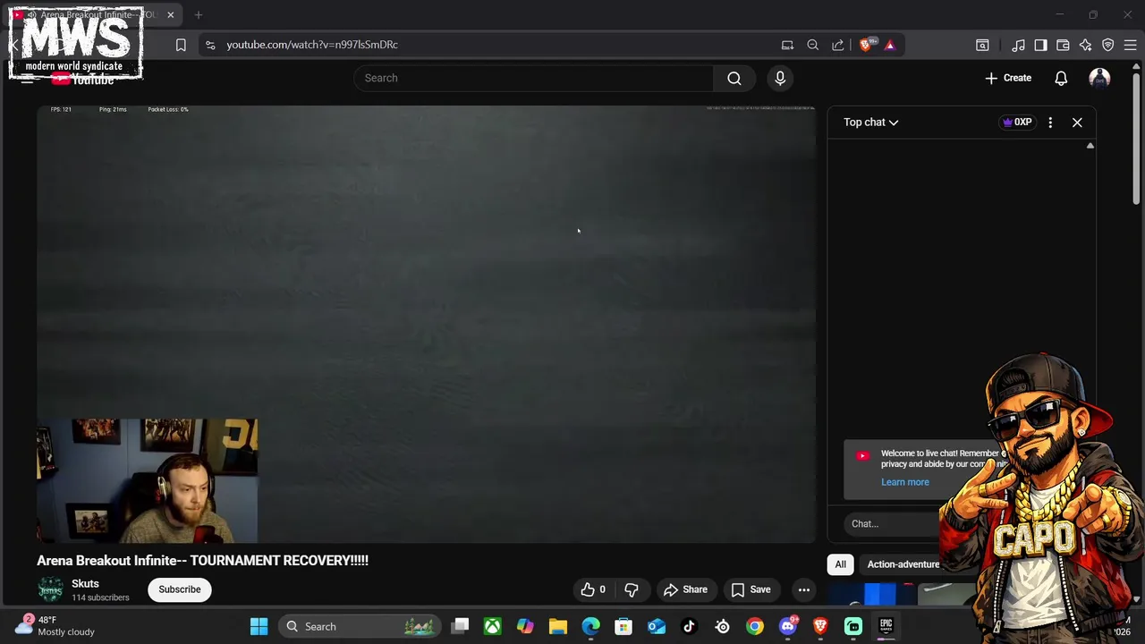Open File Explorer from the taskbar

click(x=558, y=626)
